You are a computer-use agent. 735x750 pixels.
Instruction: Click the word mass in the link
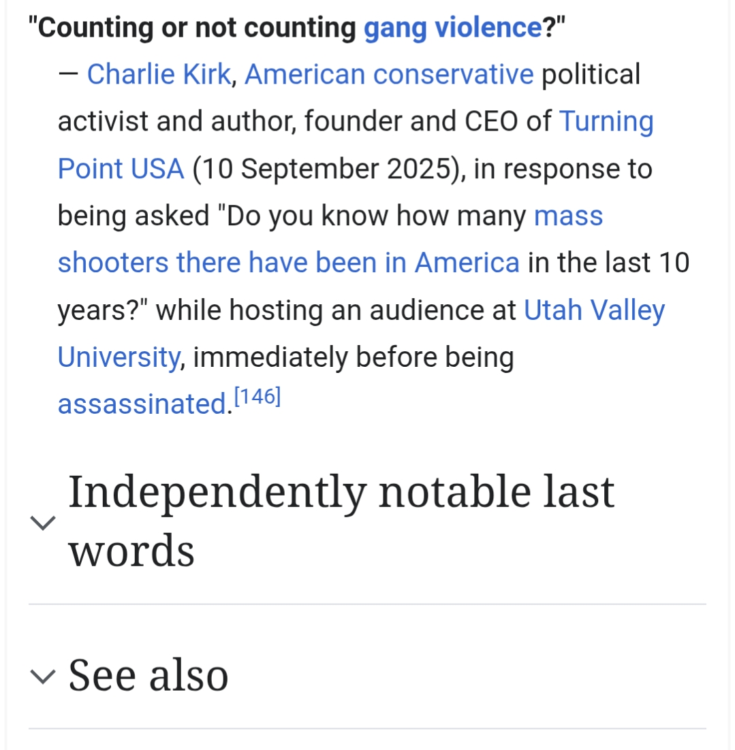[569, 216]
